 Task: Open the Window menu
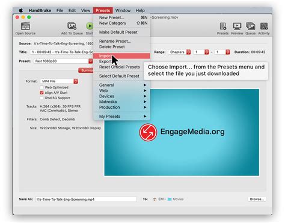[x=123, y=10]
